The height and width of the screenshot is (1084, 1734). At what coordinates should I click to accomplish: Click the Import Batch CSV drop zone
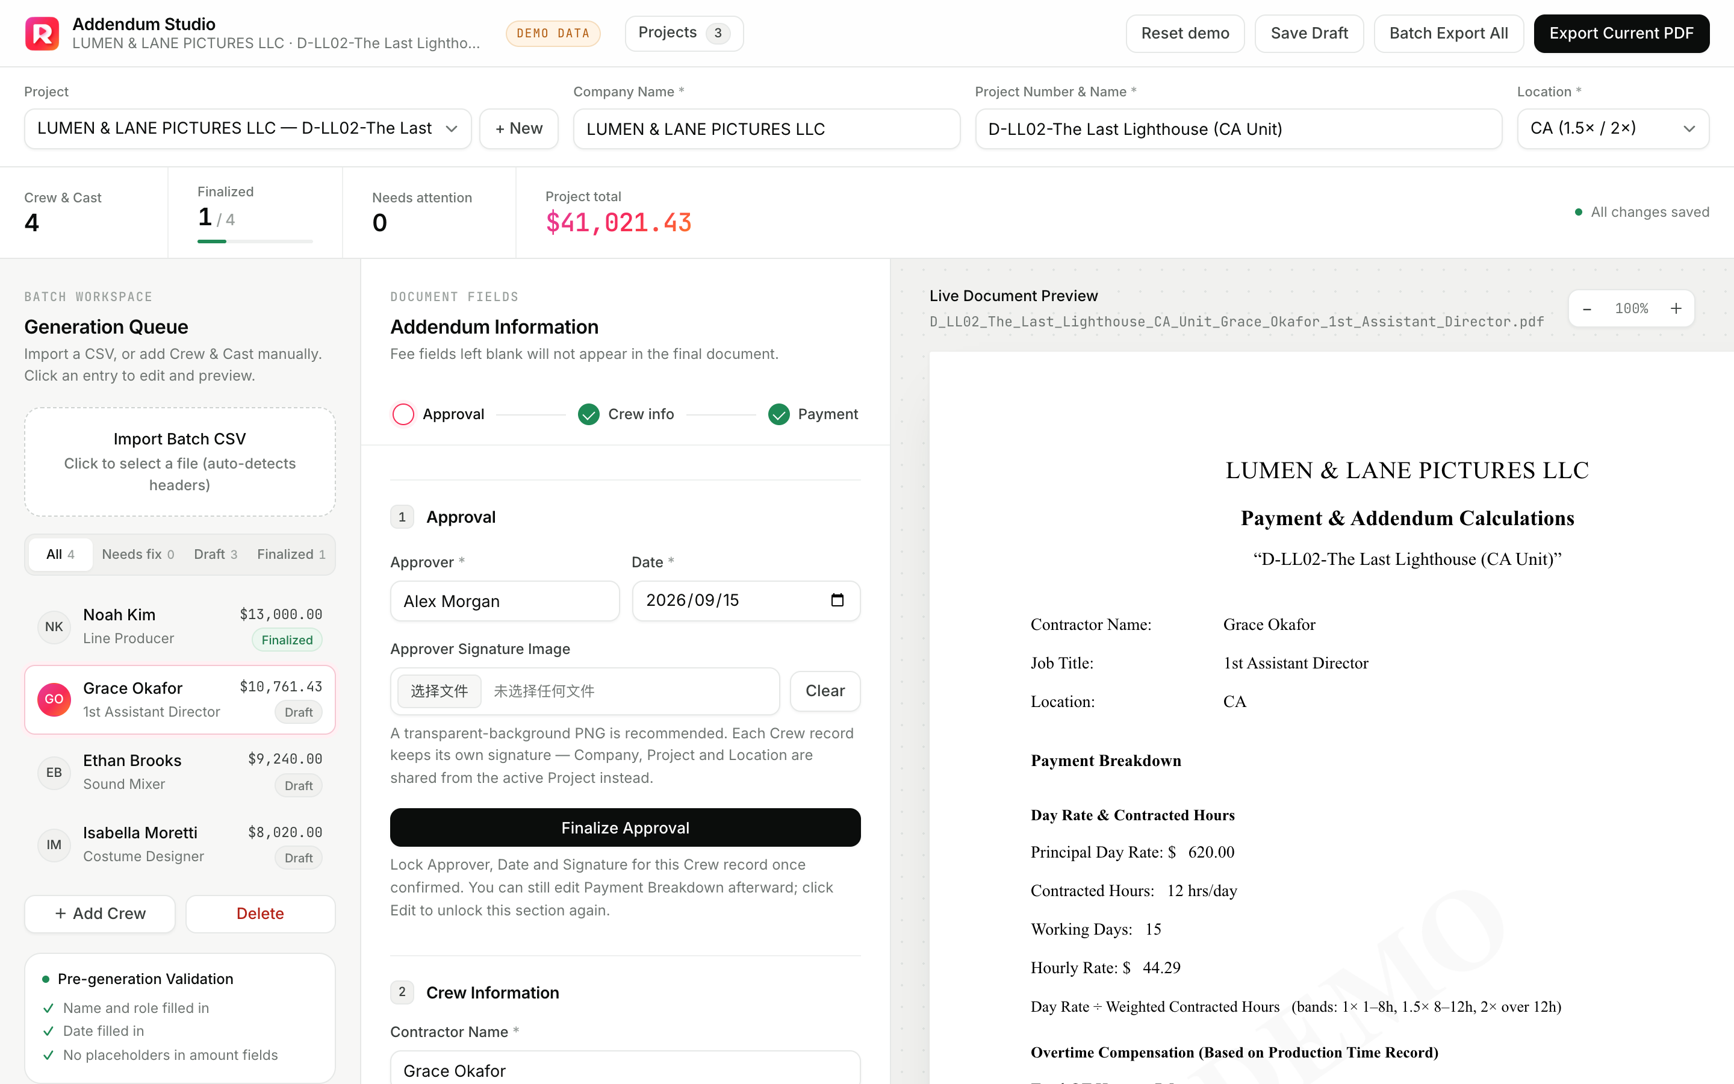coord(180,462)
